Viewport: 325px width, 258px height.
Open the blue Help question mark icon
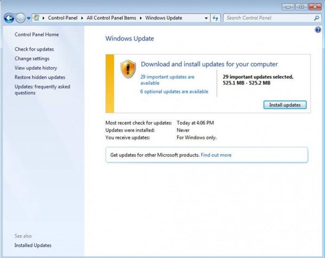pos(318,30)
